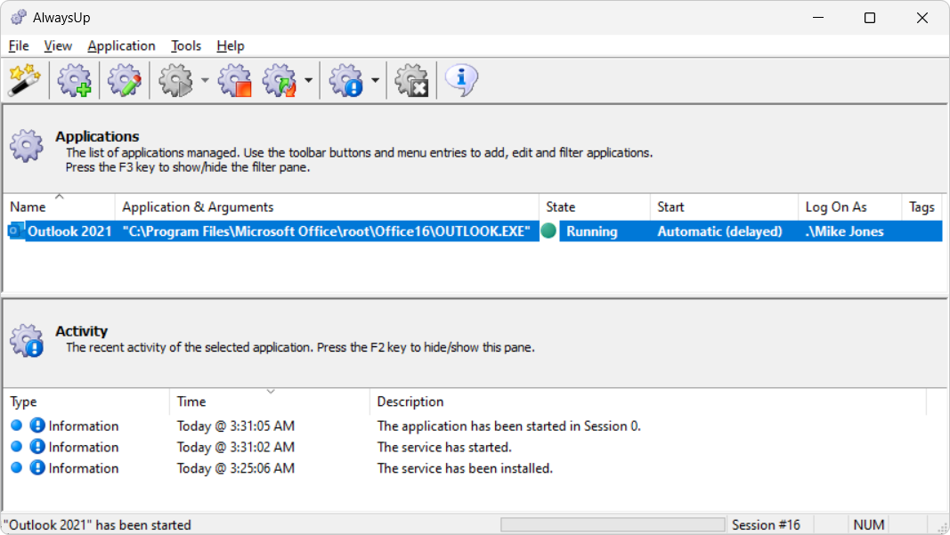Click the Automatic (delayed) start cell
950x535 pixels.
pos(719,231)
